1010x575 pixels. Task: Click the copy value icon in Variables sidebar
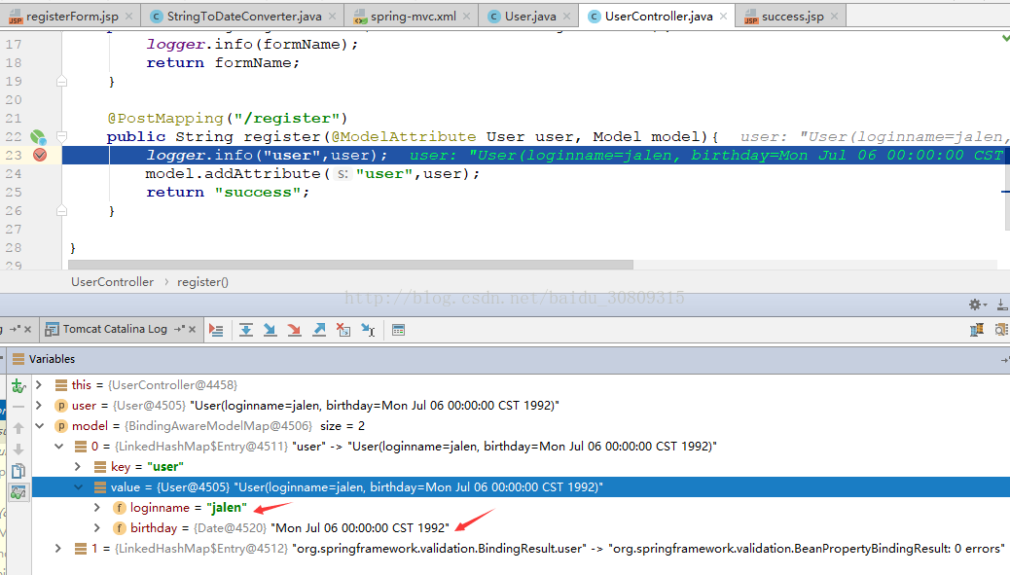pyautogui.click(x=18, y=471)
